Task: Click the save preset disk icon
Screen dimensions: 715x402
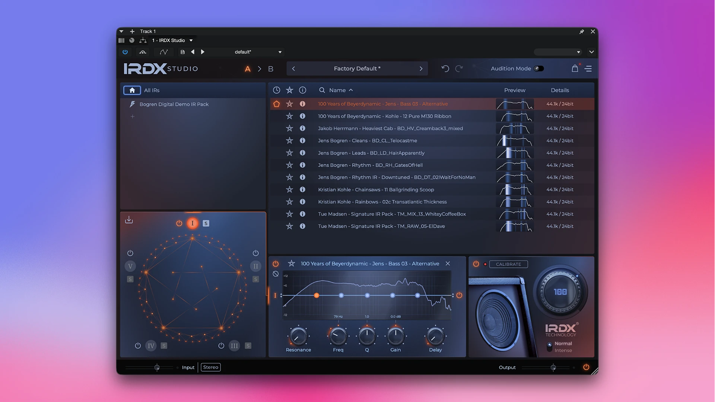Action: pos(182,52)
